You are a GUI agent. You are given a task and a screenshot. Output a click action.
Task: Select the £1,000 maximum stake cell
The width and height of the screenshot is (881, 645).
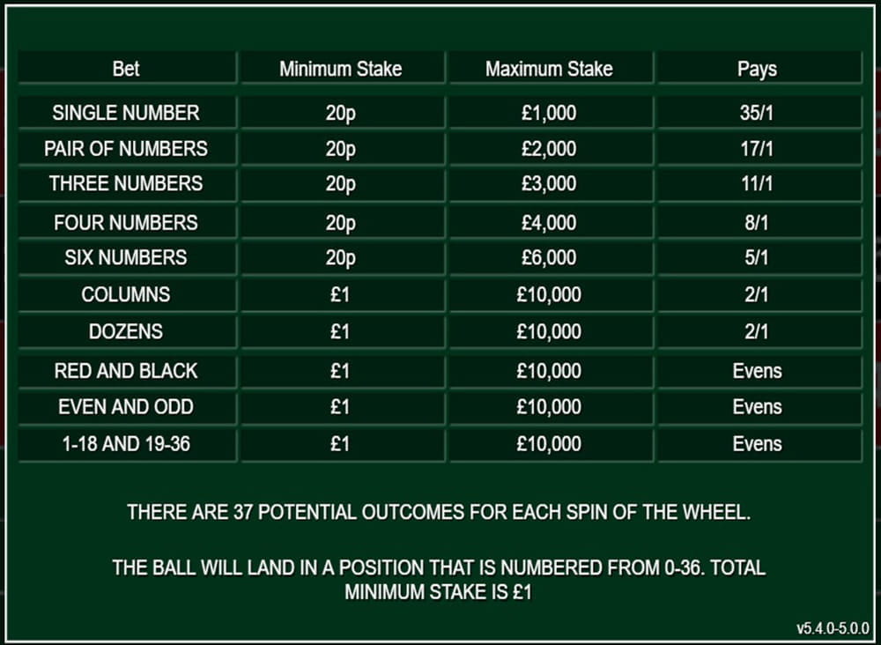coord(549,113)
